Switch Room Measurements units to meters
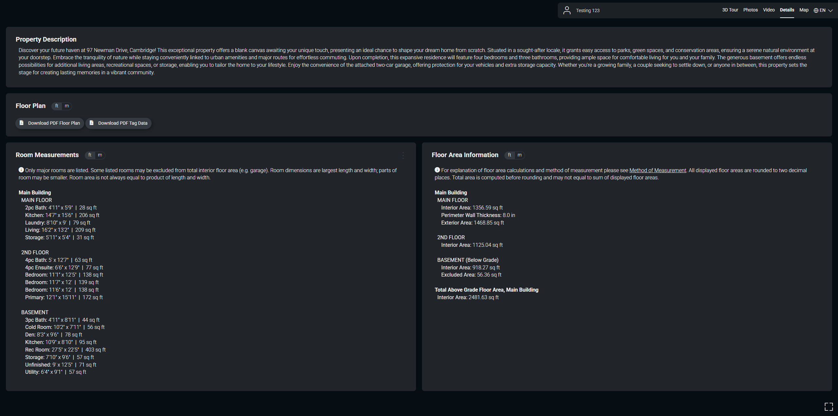This screenshot has height=416, width=838. (100, 155)
